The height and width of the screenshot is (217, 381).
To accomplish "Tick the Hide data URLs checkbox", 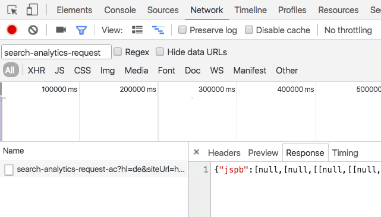I will pyautogui.click(x=160, y=52).
